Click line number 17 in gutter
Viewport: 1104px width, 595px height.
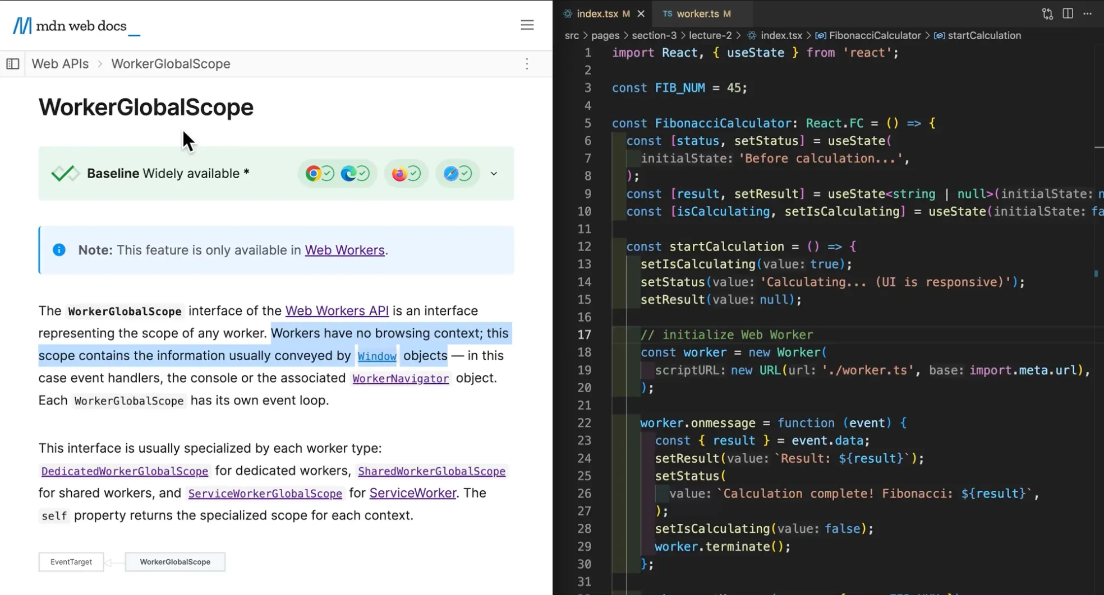point(584,335)
